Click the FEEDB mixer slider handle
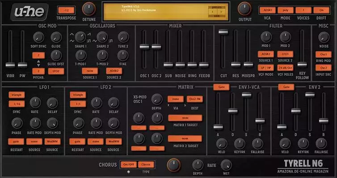The image size is (337, 178). 204,65
